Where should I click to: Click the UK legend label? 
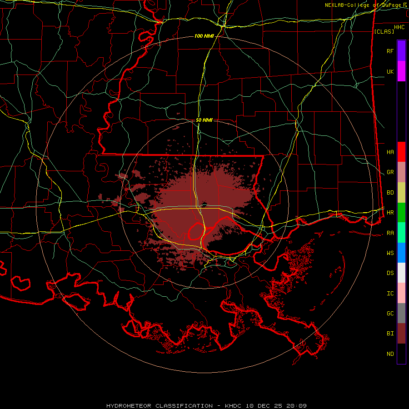[x=390, y=71]
